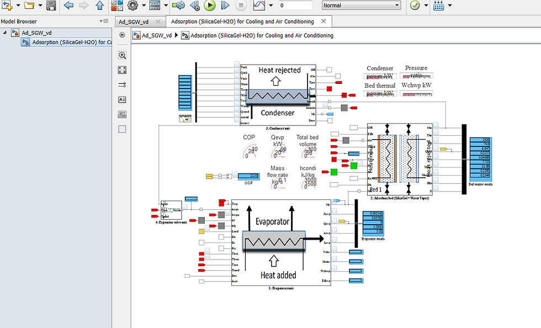Click the Step Back icon in toolbar
The image size is (541, 328).
pos(194,5)
